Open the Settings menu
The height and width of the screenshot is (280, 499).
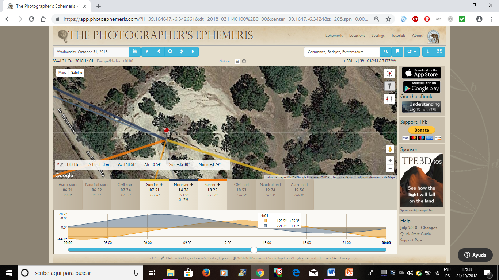pyautogui.click(x=378, y=36)
